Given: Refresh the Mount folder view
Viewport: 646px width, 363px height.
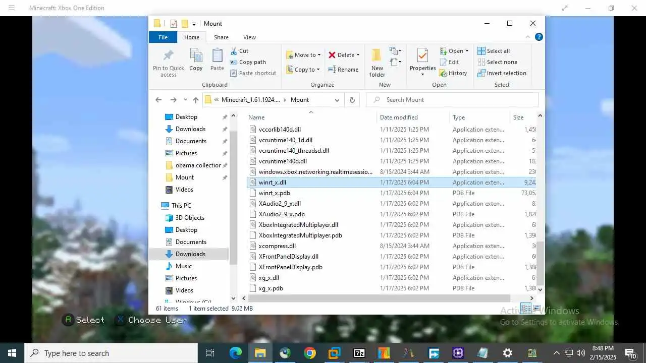Looking at the screenshot, I should coord(352,100).
